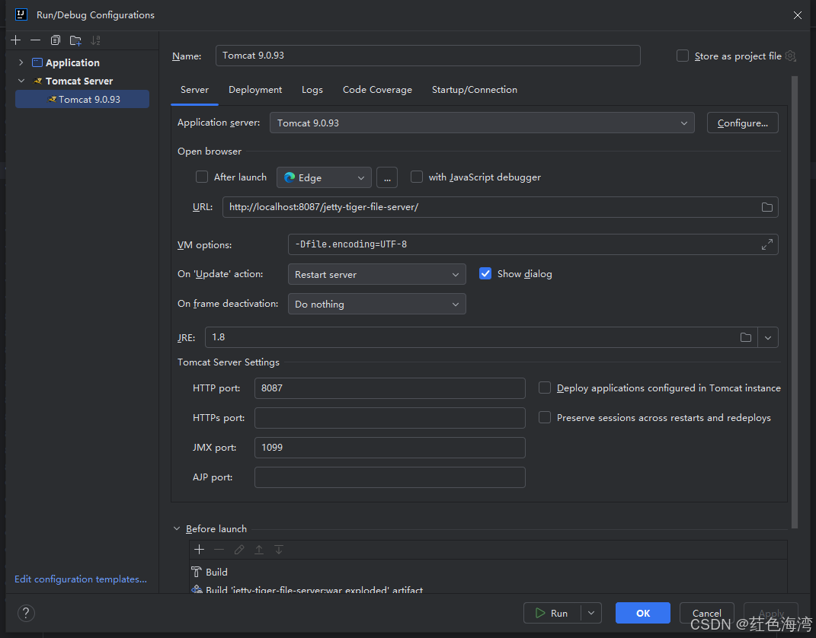Click the Configure... button
This screenshot has height=638, width=816.
coord(742,123)
